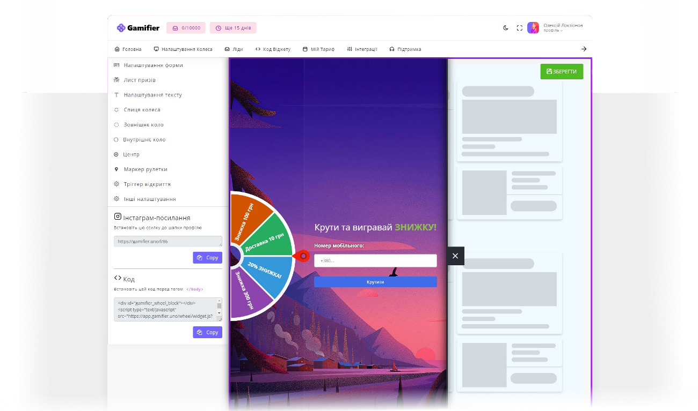Click the green ЗБЕРЕГТИ save button
This screenshot has width=698, height=411.
(561, 71)
